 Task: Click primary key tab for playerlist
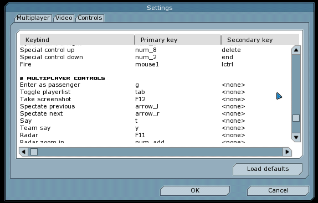tap(140, 92)
